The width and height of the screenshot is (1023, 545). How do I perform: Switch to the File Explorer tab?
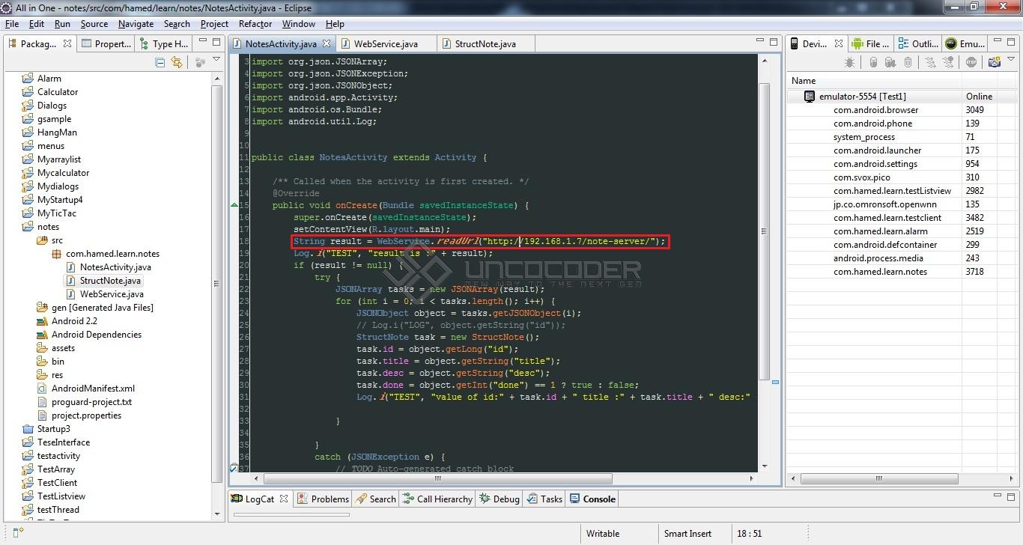[870, 43]
